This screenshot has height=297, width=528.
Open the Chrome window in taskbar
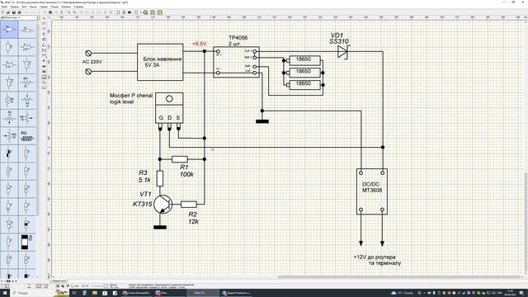pyautogui.click(x=136, y=293)
